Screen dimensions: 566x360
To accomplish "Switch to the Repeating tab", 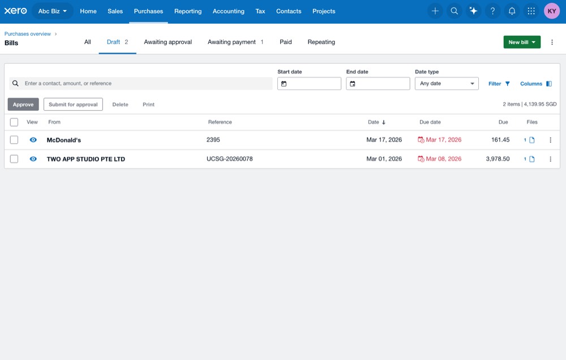I will tap(321, 42).
